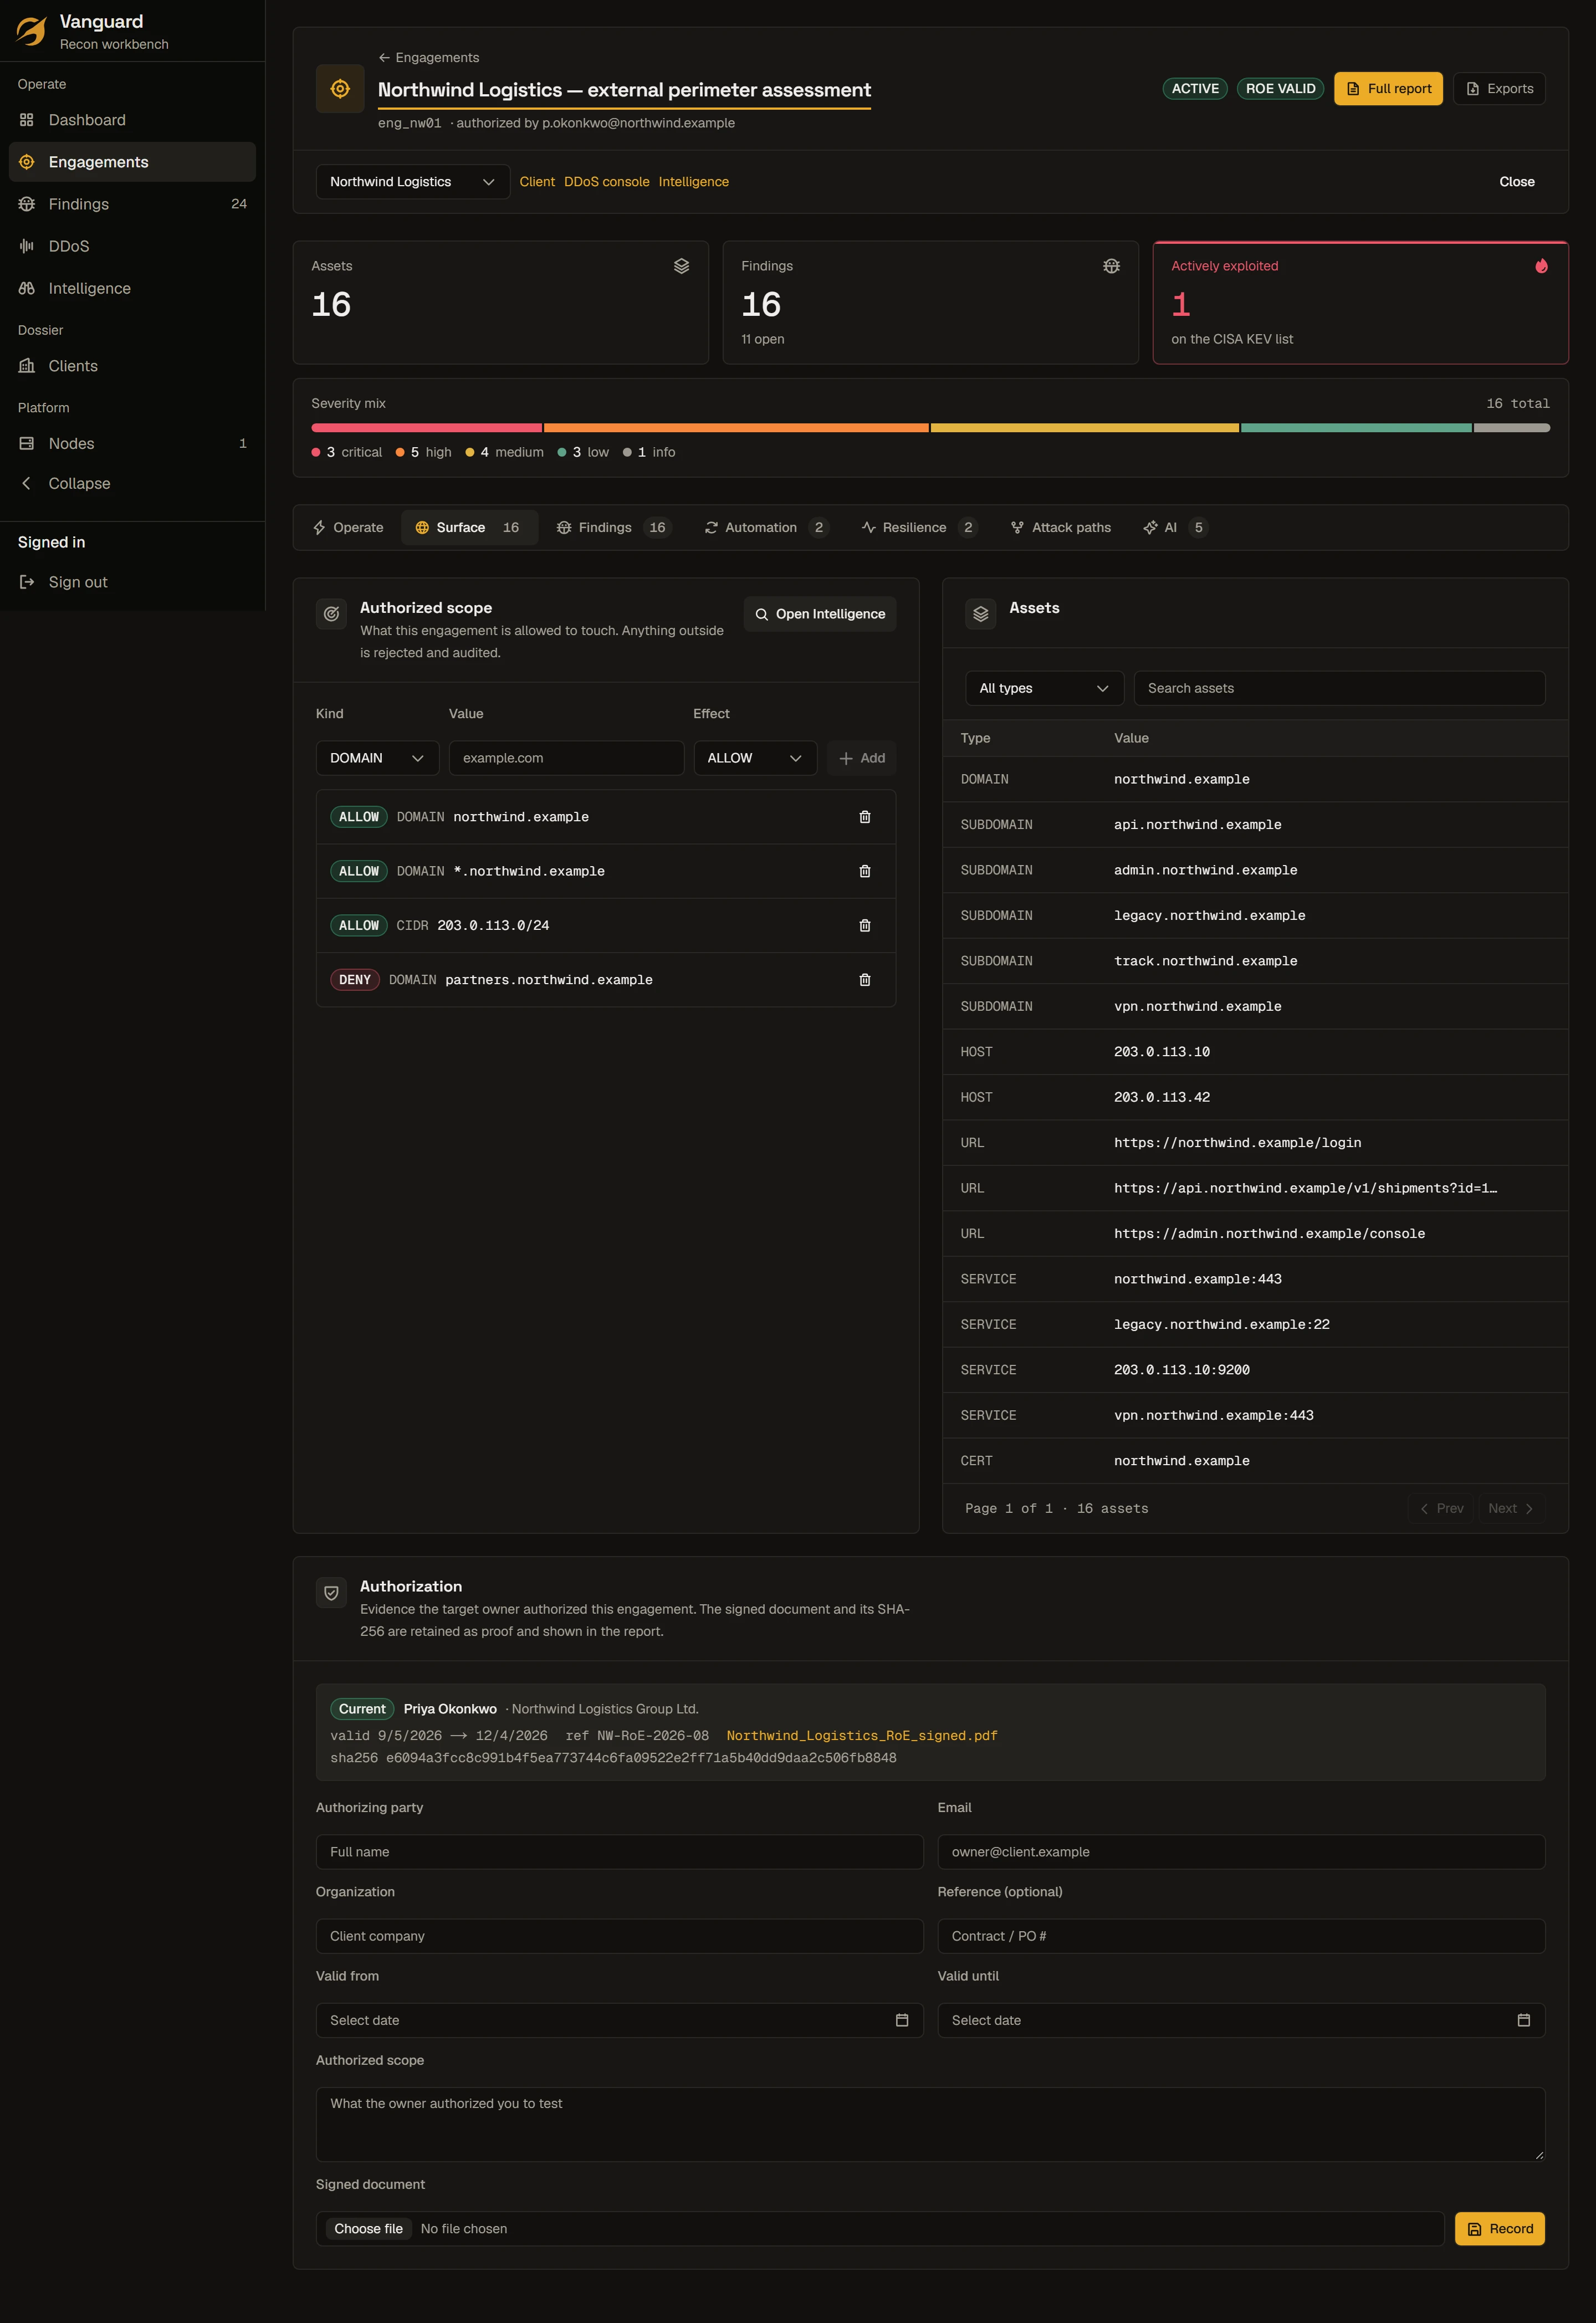Click the Authorization shield icon
The width and height of the screenshot is (1596, 2323).
pyautogui.click(x=331, y=1593)
